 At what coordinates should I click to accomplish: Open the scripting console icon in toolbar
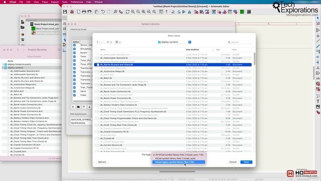[x=249, y=12]
